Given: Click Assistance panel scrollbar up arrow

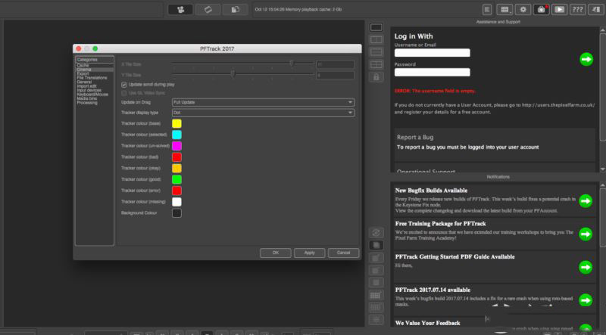Looking at the screenshot, I should coord(603,29).
